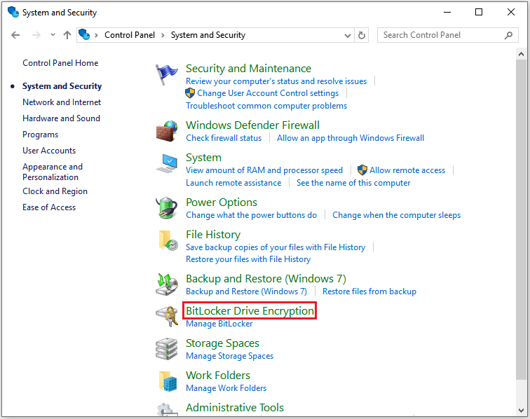530x419 pixels.
Task: Click Change when the computer sleeps
Action: click(397, 215)
